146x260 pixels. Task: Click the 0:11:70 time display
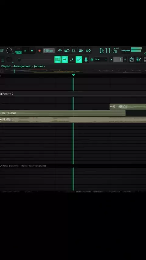coord(109,51)
